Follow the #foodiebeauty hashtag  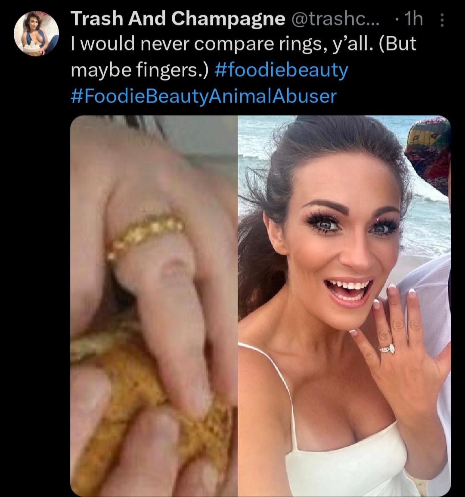point(281,70)
